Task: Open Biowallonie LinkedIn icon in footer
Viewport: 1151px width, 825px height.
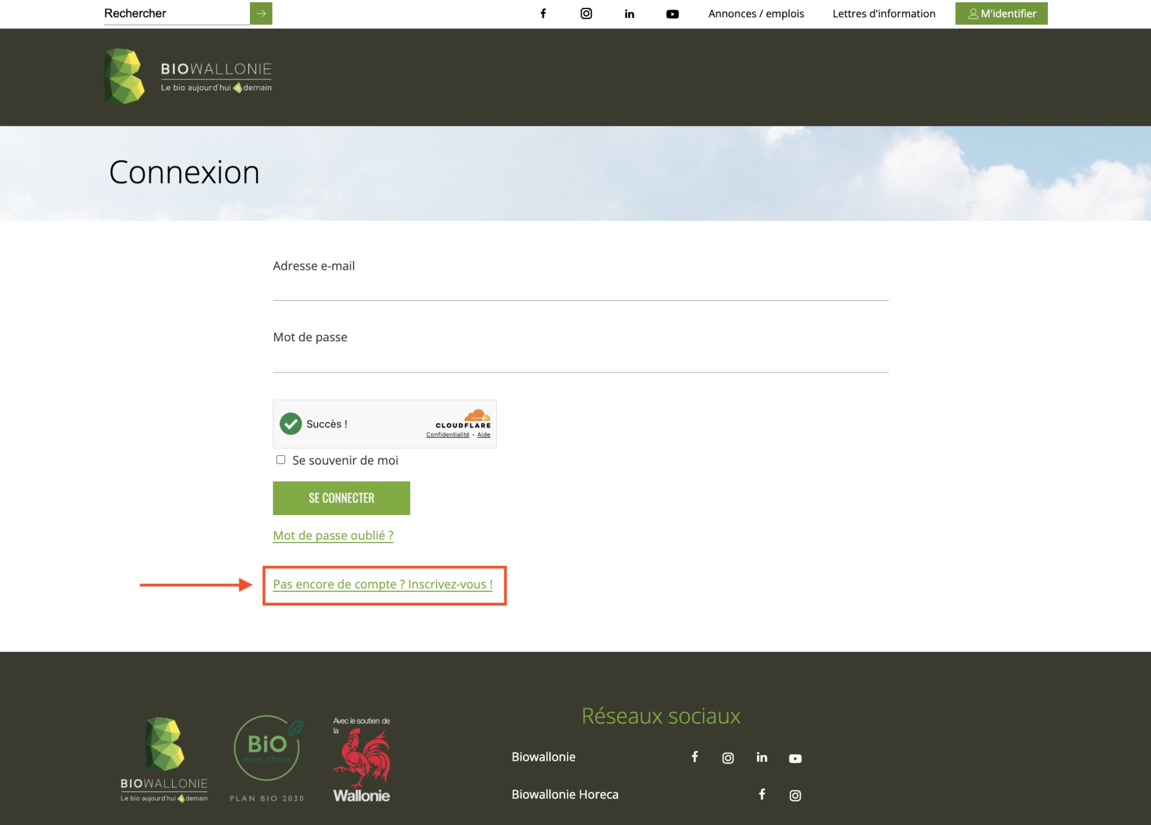Action: (762, 757)
